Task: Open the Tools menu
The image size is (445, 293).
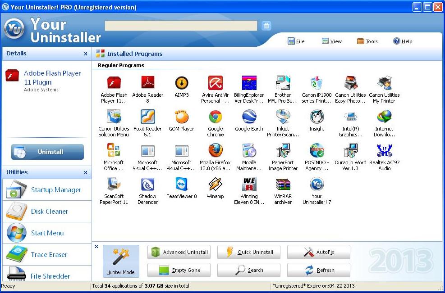Action: (x=367, y=41)
